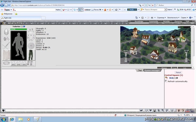Click the green health bar of Todarius
The image size is (196, 122).
[x=19, y=29]
